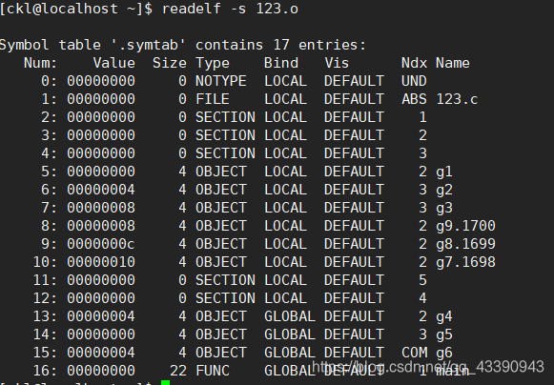The image size is (554, 385).
Task: Click the value '0000000c' in row 9
Action: [101, 244]
